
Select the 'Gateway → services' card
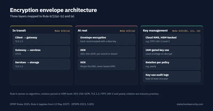[x=41, y=52]
